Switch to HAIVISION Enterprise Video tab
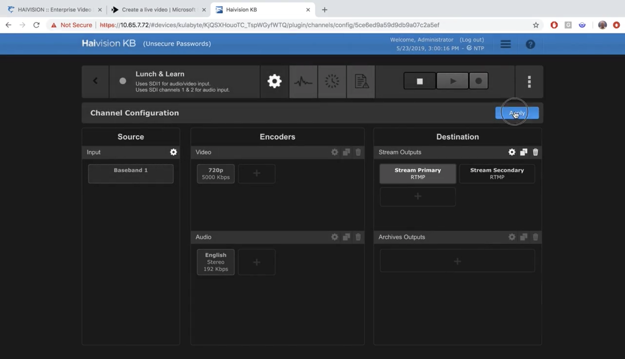The width and height of the screenshot is (625, 359). pyautogui.click(x=55, y=10)
